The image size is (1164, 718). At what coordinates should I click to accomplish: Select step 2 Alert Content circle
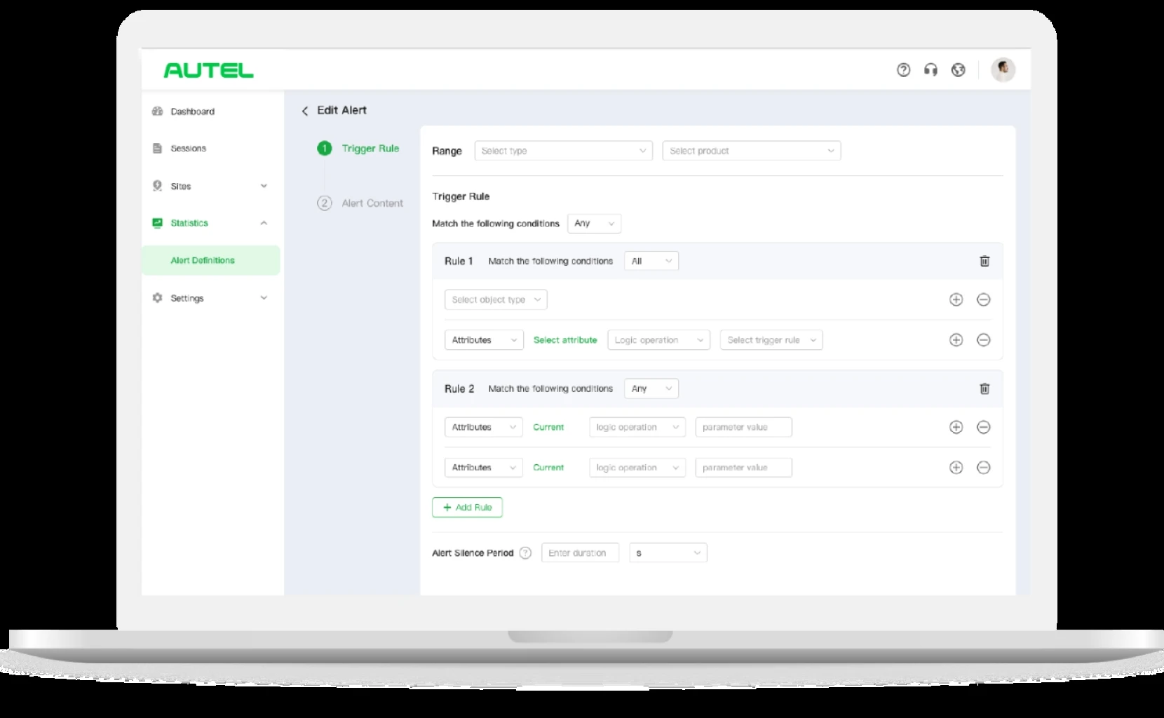(x=324, y=203)
